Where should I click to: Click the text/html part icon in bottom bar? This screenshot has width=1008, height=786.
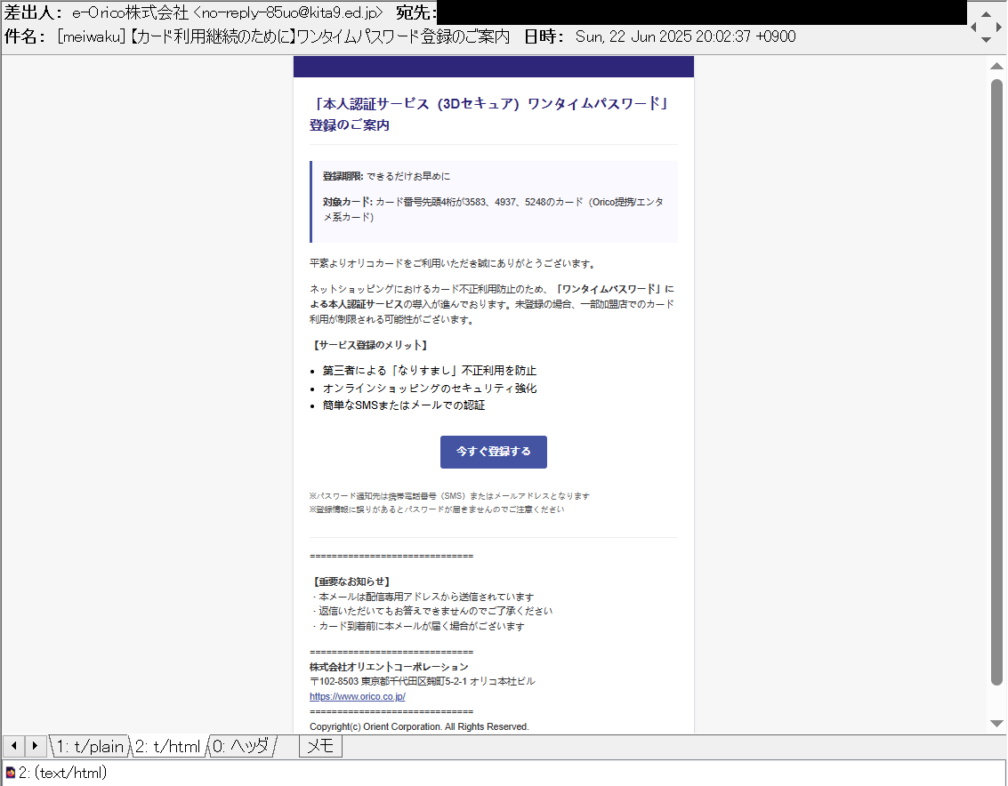(11, 773)
